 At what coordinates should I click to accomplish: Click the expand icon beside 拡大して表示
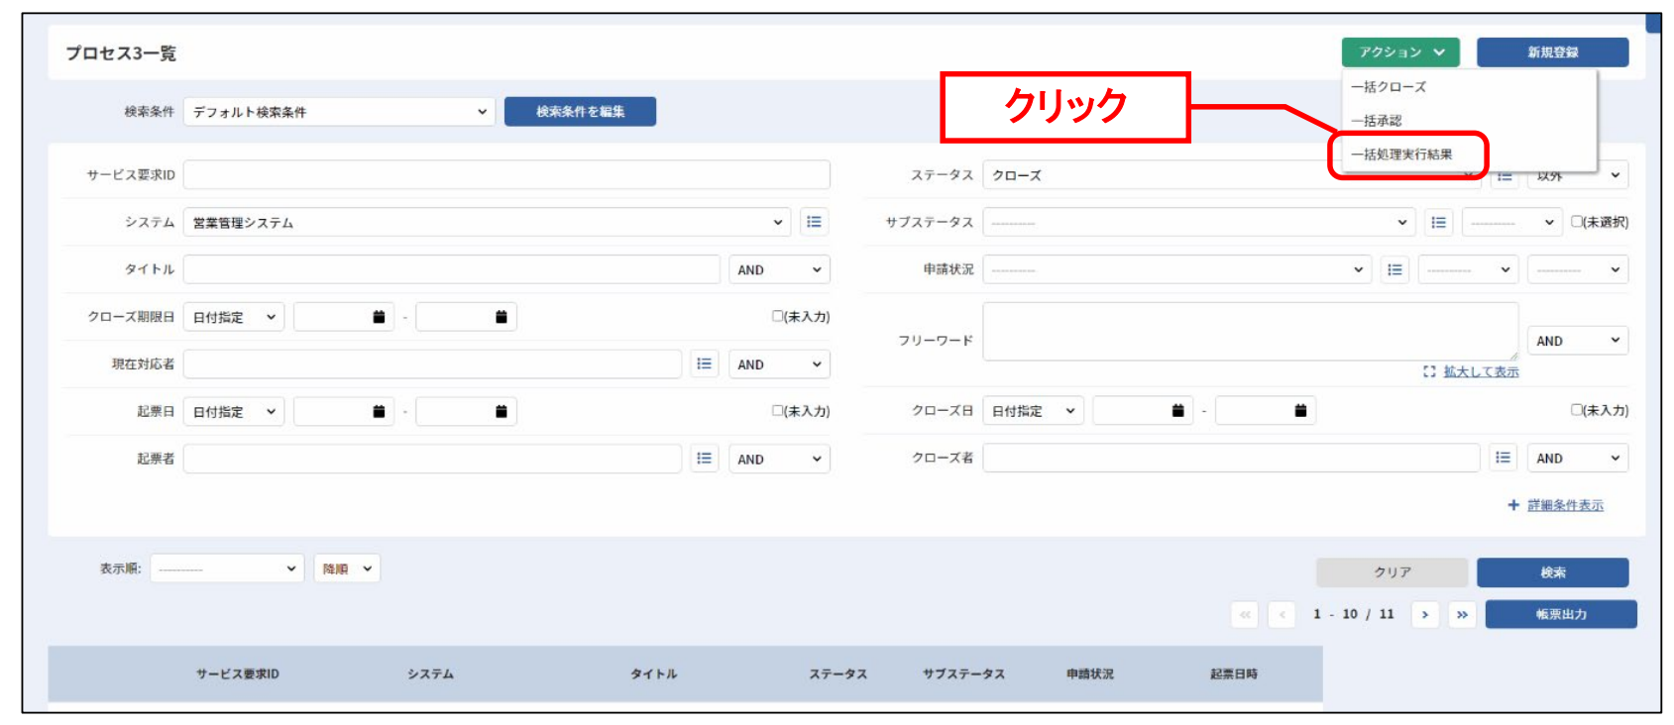pyautogui.click(x=1429, y=371)
